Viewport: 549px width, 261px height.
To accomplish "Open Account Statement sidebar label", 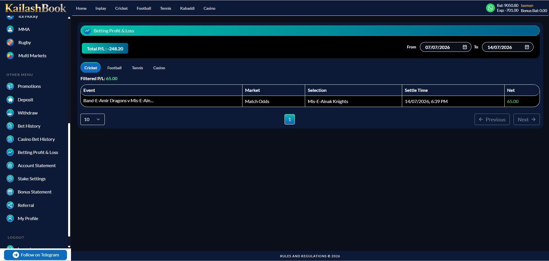I will point(37,165).
